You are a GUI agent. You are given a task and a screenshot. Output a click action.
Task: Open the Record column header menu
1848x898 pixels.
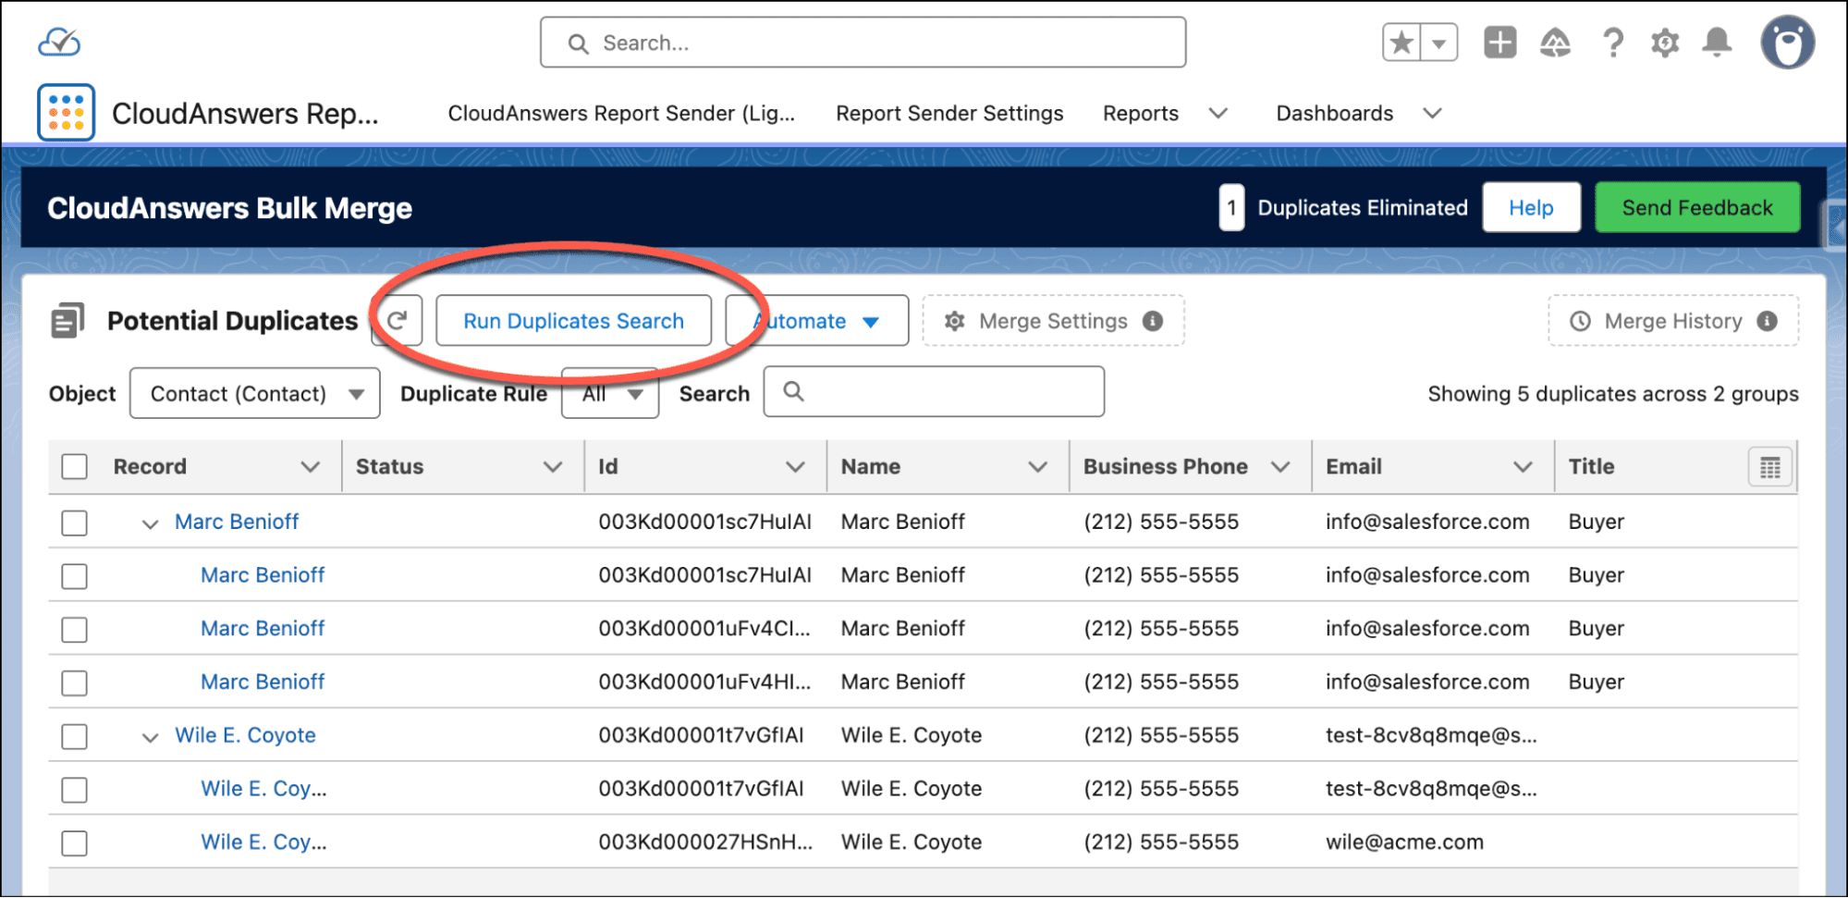pos(311,467)
